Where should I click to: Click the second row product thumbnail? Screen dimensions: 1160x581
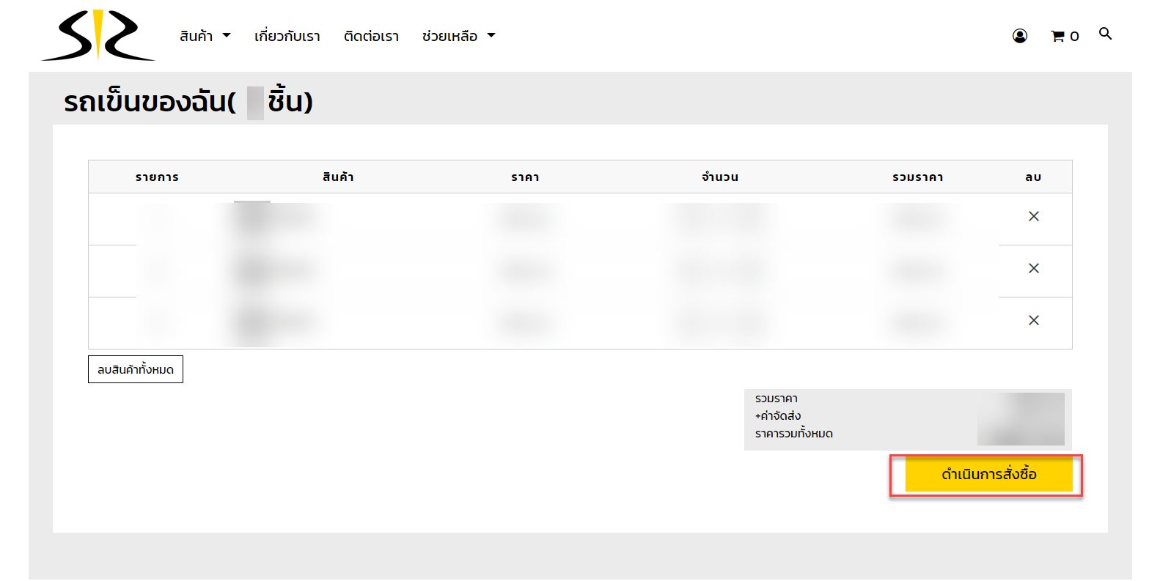click(253, 270)
